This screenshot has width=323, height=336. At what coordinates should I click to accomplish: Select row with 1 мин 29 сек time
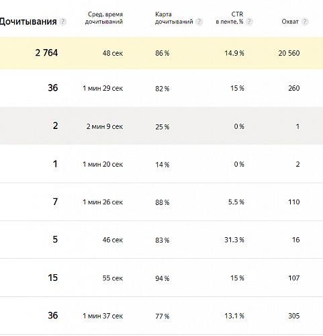tap(161, 88)
